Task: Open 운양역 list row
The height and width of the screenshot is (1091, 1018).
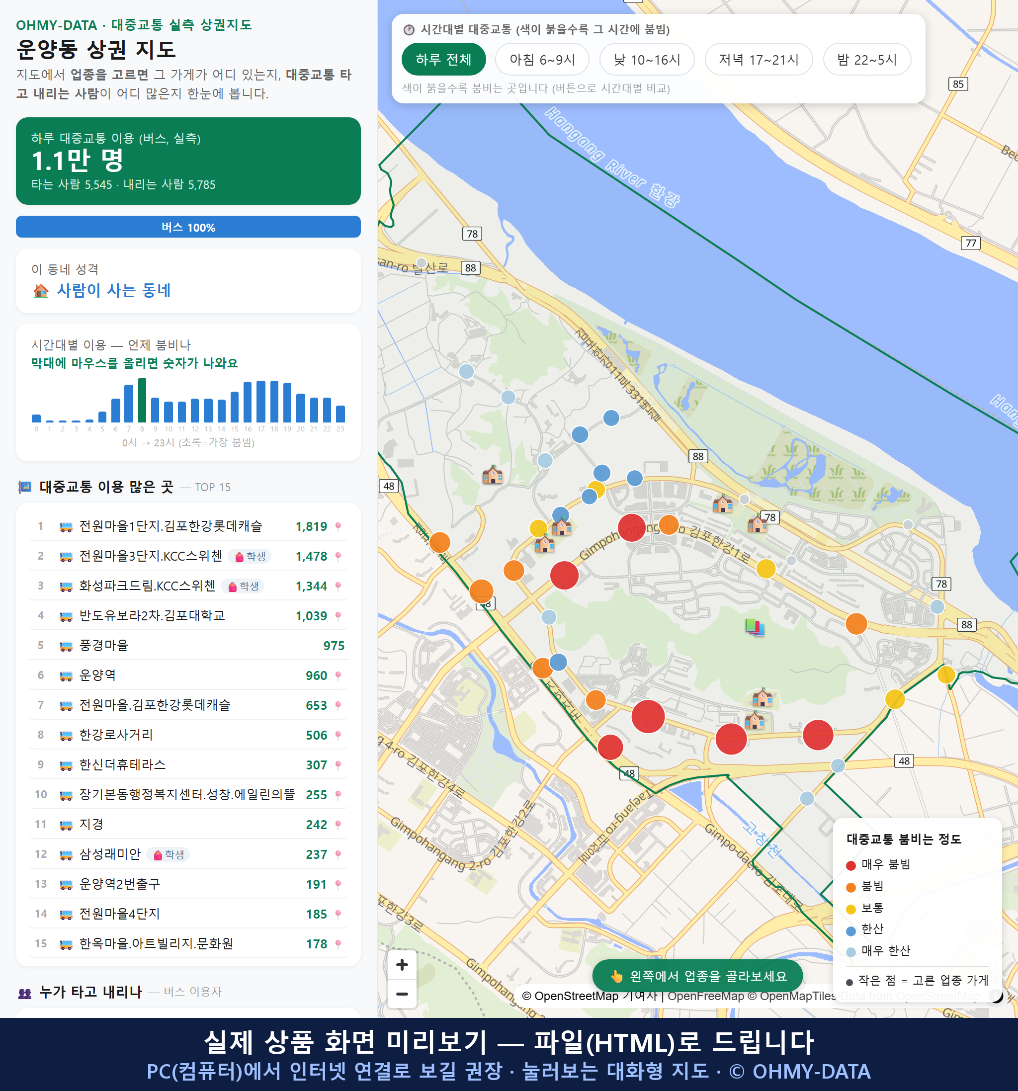Action: 188,676
